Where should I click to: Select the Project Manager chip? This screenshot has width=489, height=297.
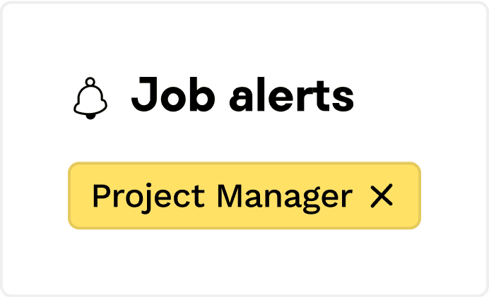click(222, 196)
